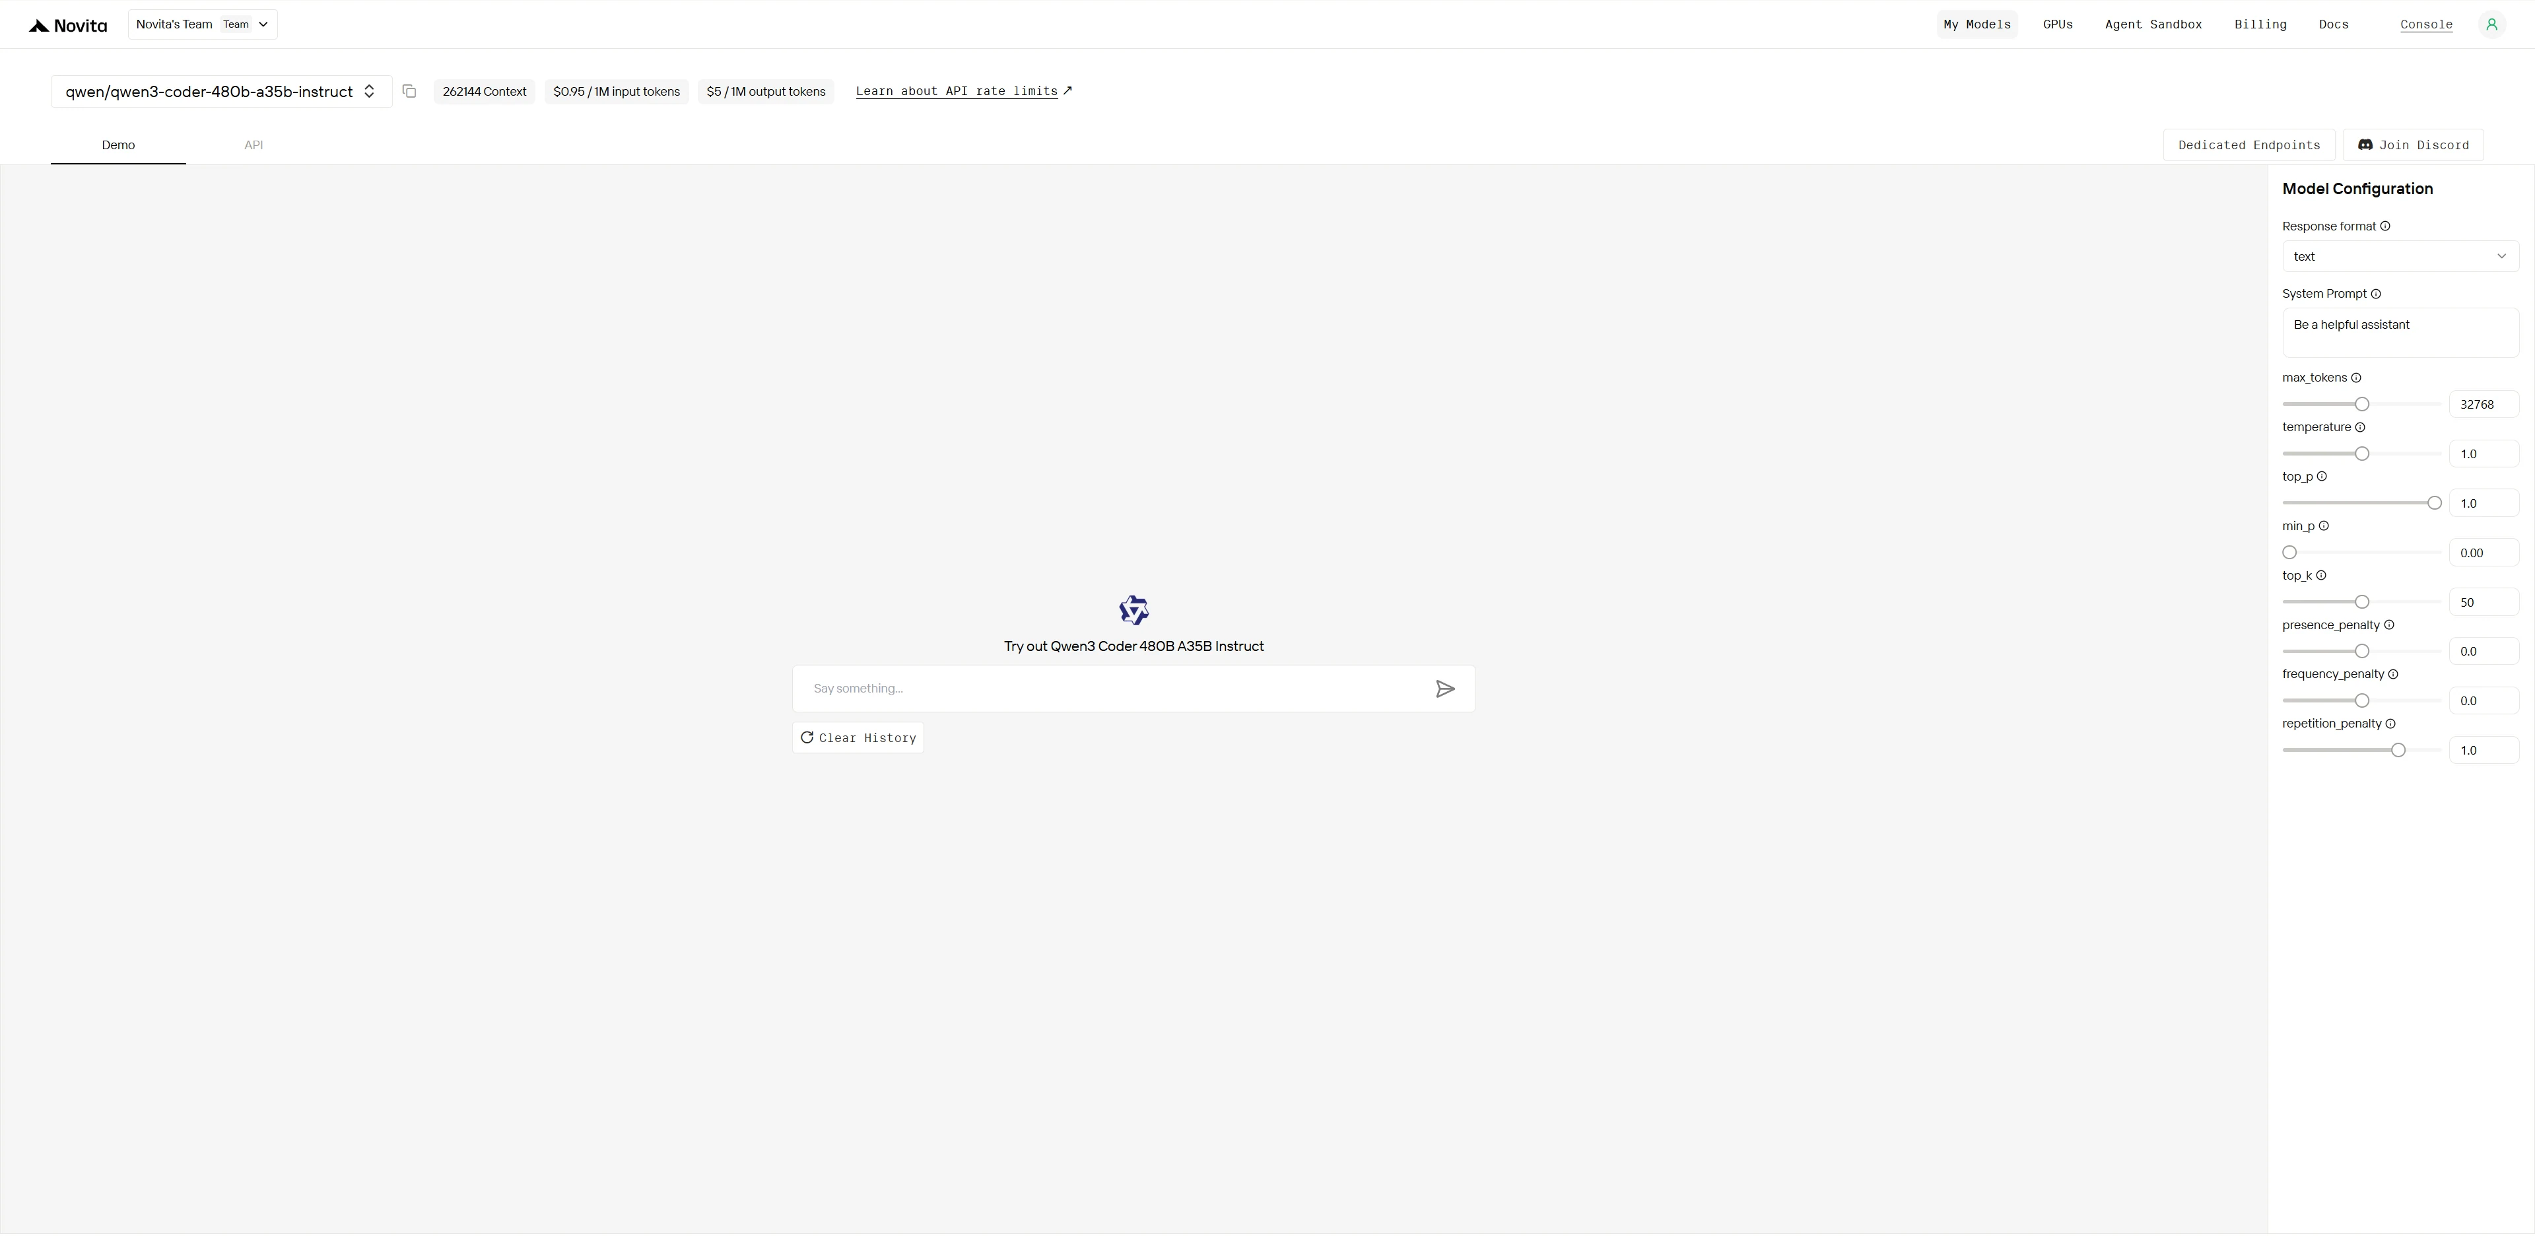
Task: Open Learn about API rate limits link
Action: (963, 92)
